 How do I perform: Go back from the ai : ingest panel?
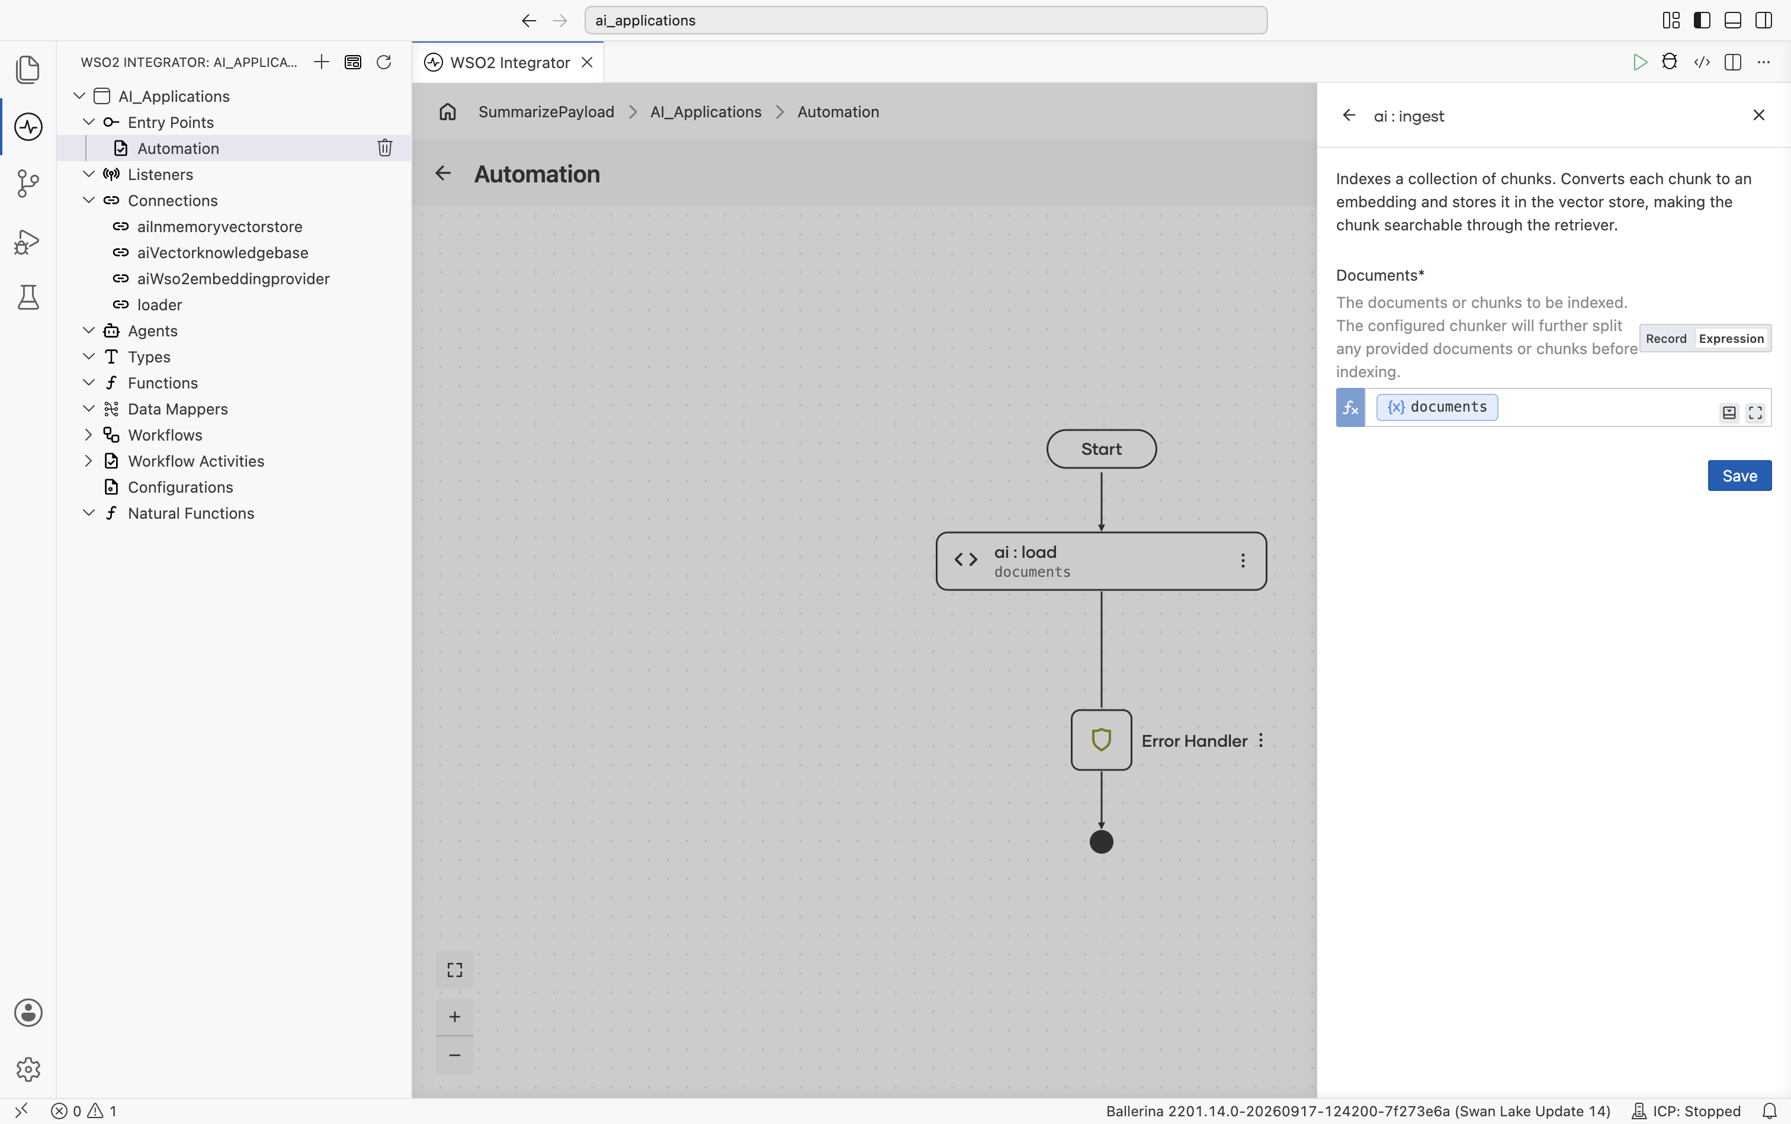click(1349, 115)
